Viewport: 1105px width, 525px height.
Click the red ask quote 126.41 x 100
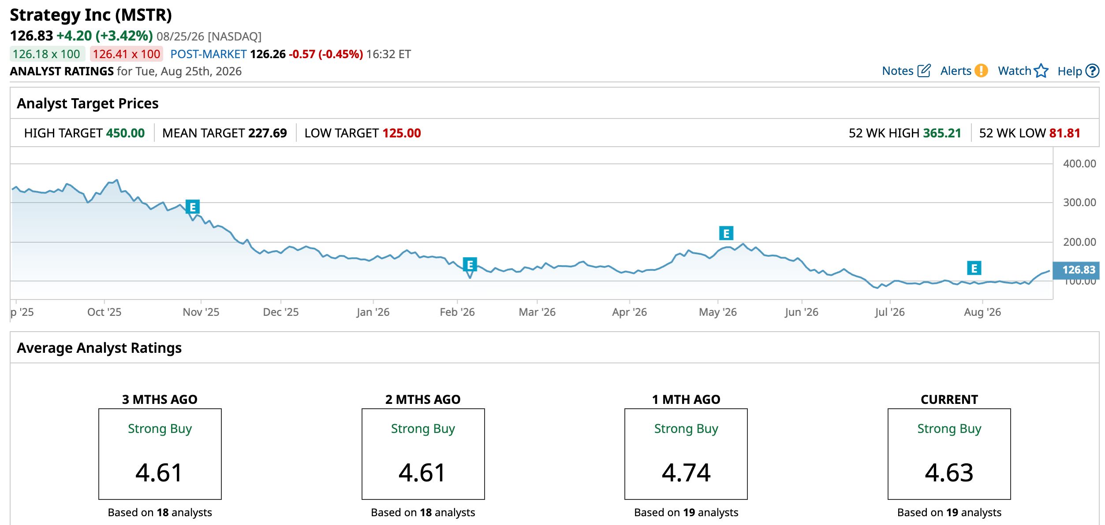127,54
